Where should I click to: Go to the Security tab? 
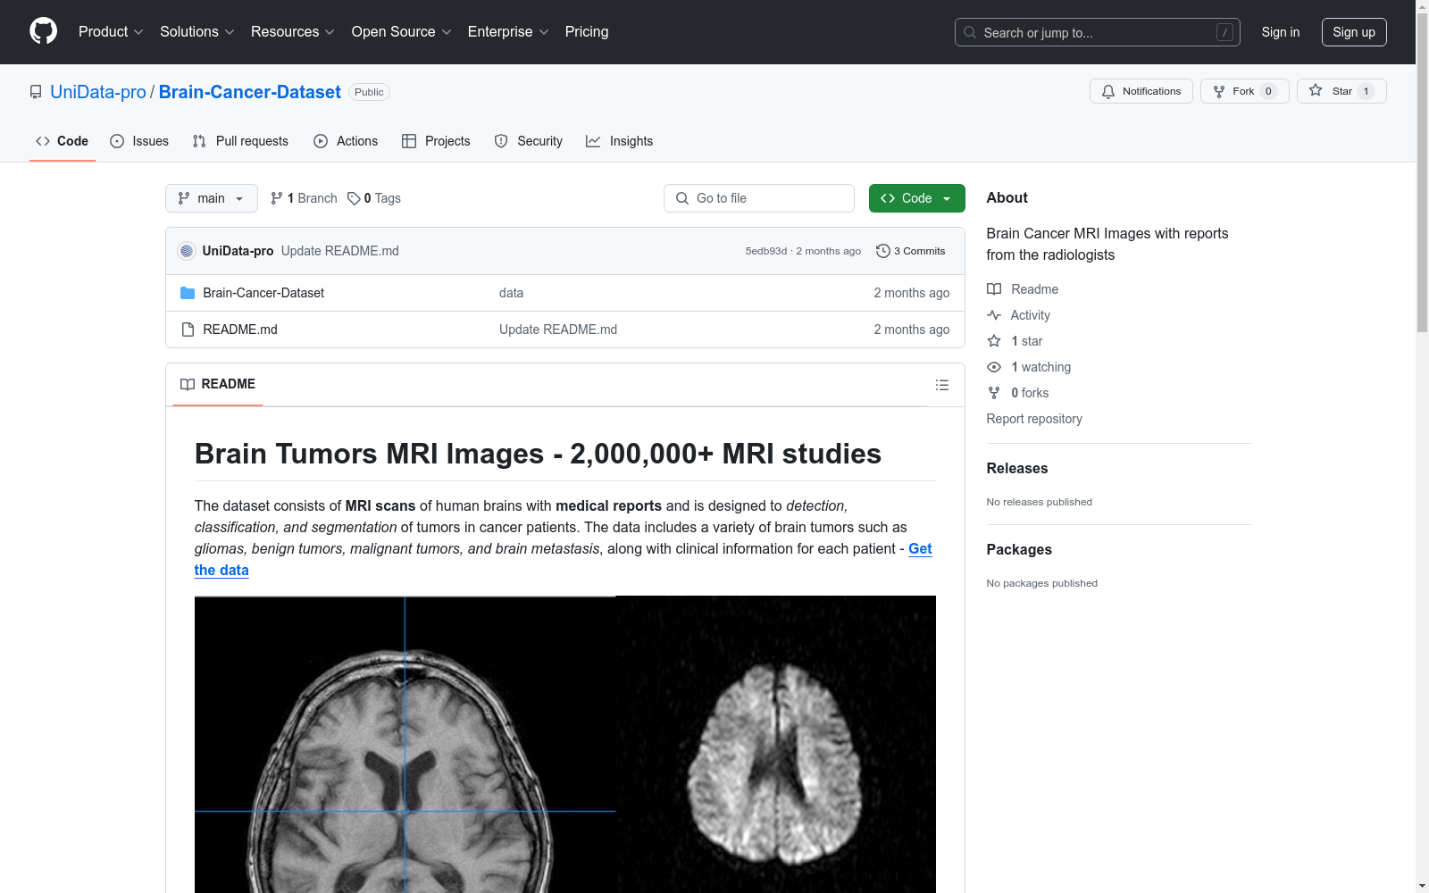529,141
